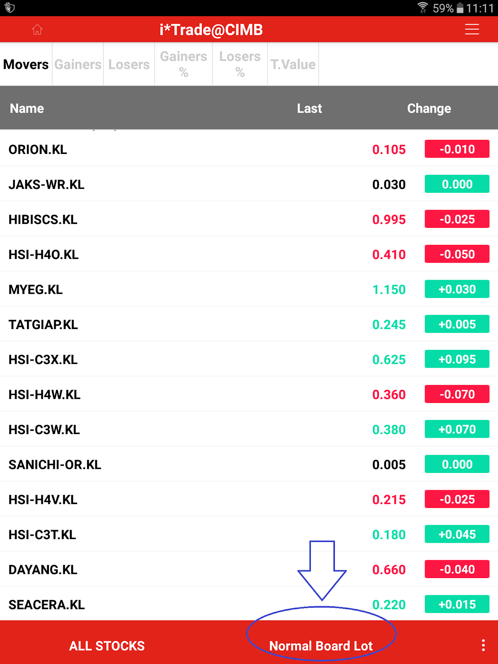Open the Gainers % tab
498x664 pixels.
point(183,64)
